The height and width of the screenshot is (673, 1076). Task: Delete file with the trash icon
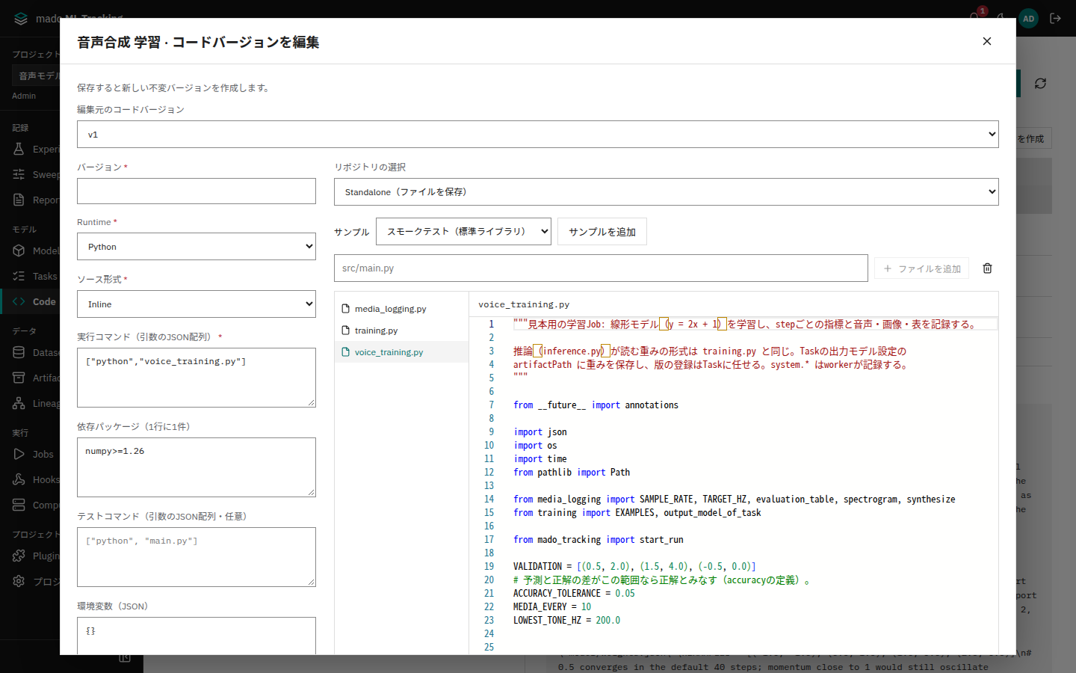click(x=987, y=268)
